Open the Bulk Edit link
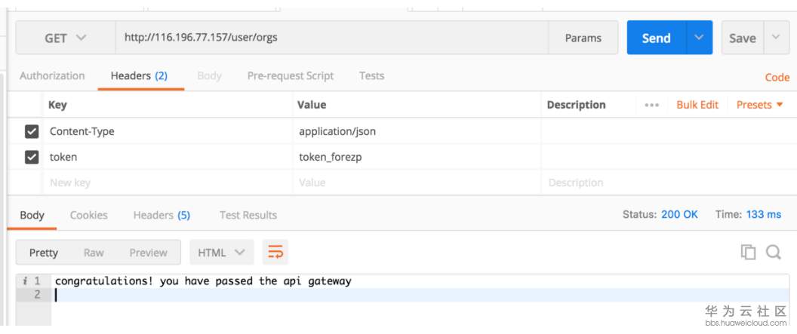Viewport: 797px width, 334px height. (x=697, y=105)
